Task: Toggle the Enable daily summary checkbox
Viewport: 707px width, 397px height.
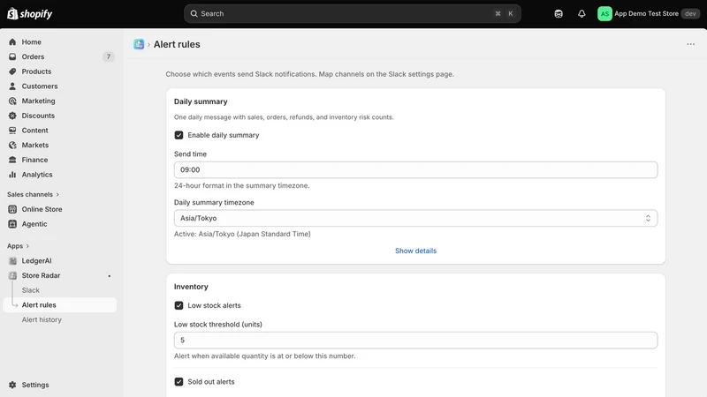Action: 179,135
